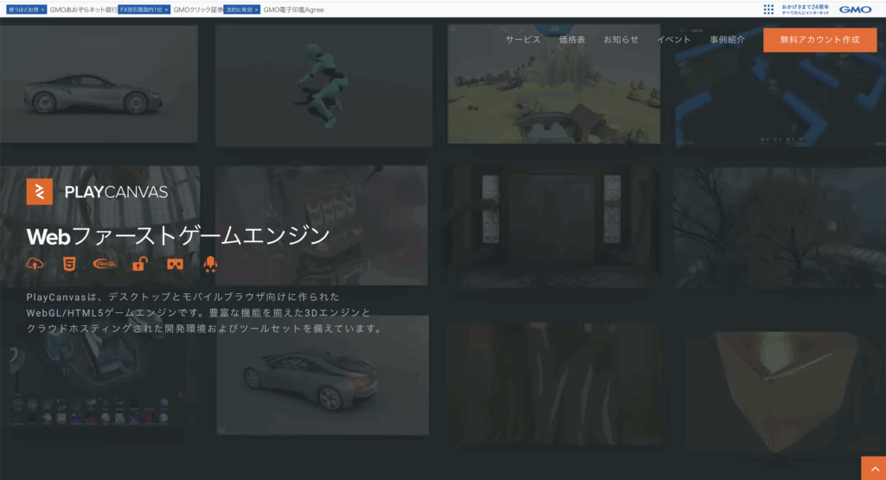886x480 pixels.
Task: Open the 事例紹介 menu item
Action: [x=727, y=40]
